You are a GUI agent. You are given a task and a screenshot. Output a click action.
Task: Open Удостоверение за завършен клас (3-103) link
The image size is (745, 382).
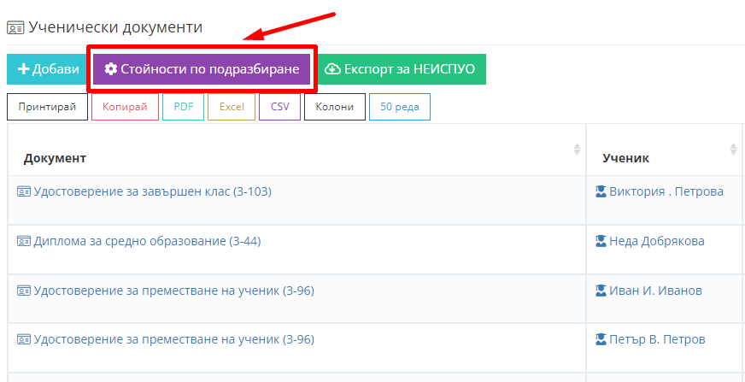coord(153,192)
